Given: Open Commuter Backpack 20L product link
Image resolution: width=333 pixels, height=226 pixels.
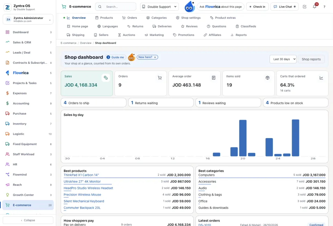Looking at the screenshot, I should click(x=82, y=208).
